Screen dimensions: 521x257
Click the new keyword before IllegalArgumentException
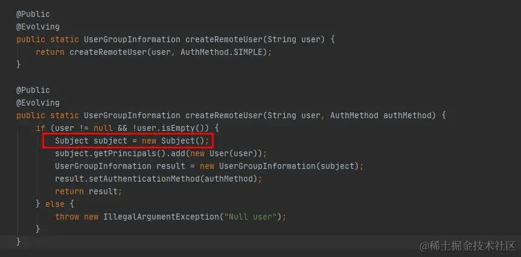pyautogui.click(x=91, y=217)
